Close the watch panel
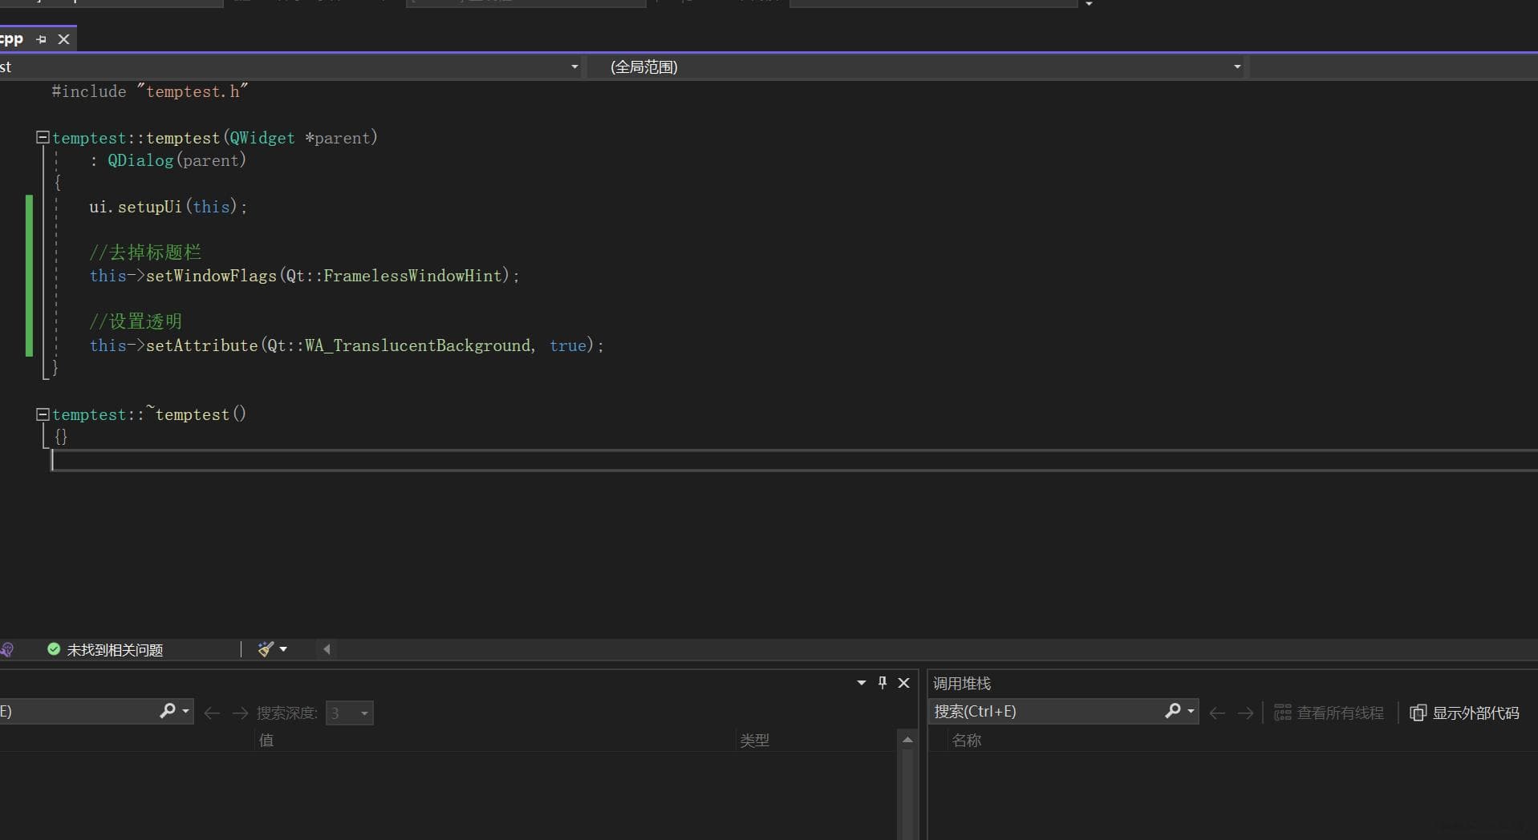Viewport: 1538px width, 840px height. click(x=904, y=683)
